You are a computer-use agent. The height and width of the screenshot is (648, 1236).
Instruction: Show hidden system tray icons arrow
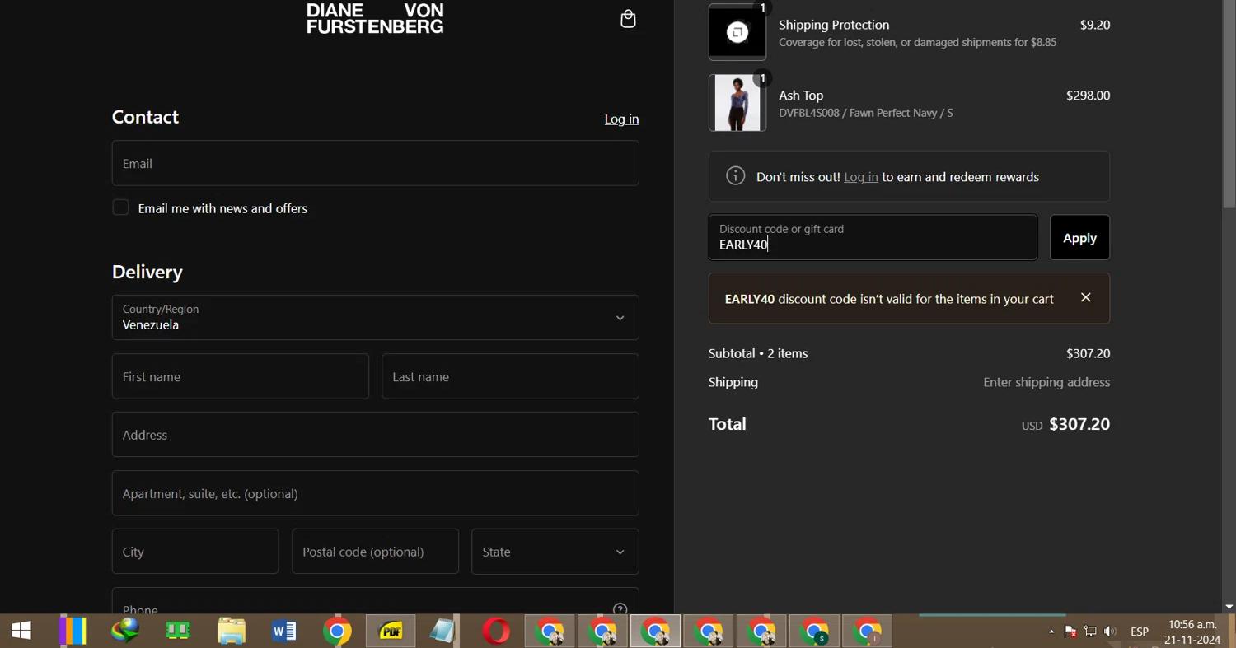1051,632
